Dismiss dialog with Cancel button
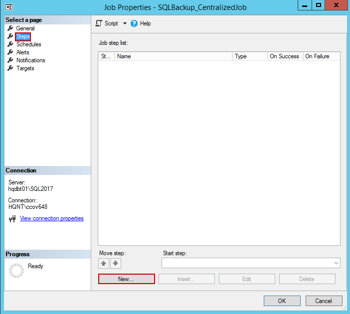Image resolution: width=350 pixels, height=314 pixels. click(x=324, y=301)
